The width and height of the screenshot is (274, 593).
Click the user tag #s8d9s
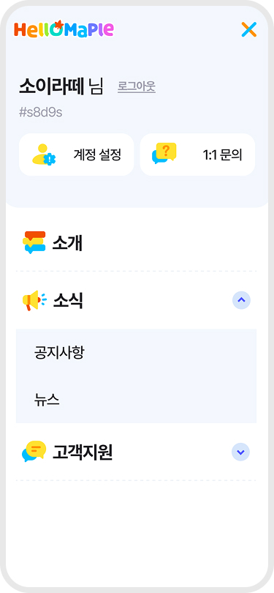coord(40,113)
